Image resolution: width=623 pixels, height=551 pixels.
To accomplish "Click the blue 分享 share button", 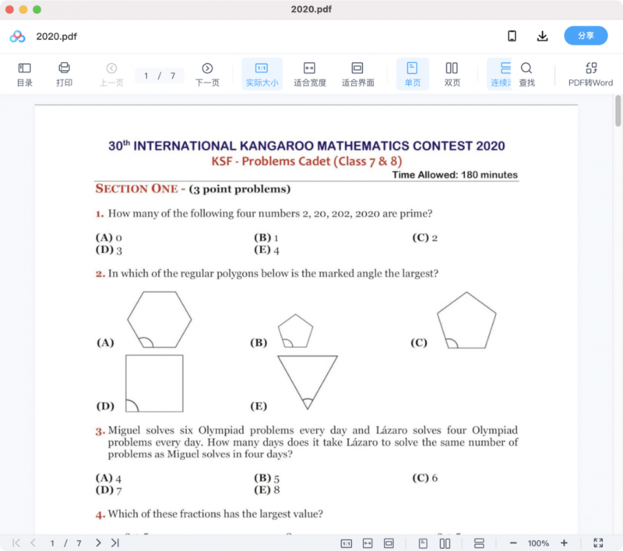I will click(586, 36).
